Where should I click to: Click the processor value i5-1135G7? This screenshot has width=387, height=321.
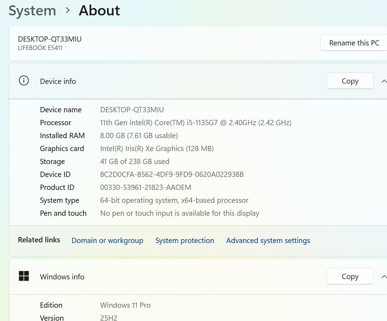click(x=196, y=123)
